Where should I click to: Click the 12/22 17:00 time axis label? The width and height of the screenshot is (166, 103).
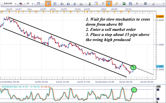point(84,82)
